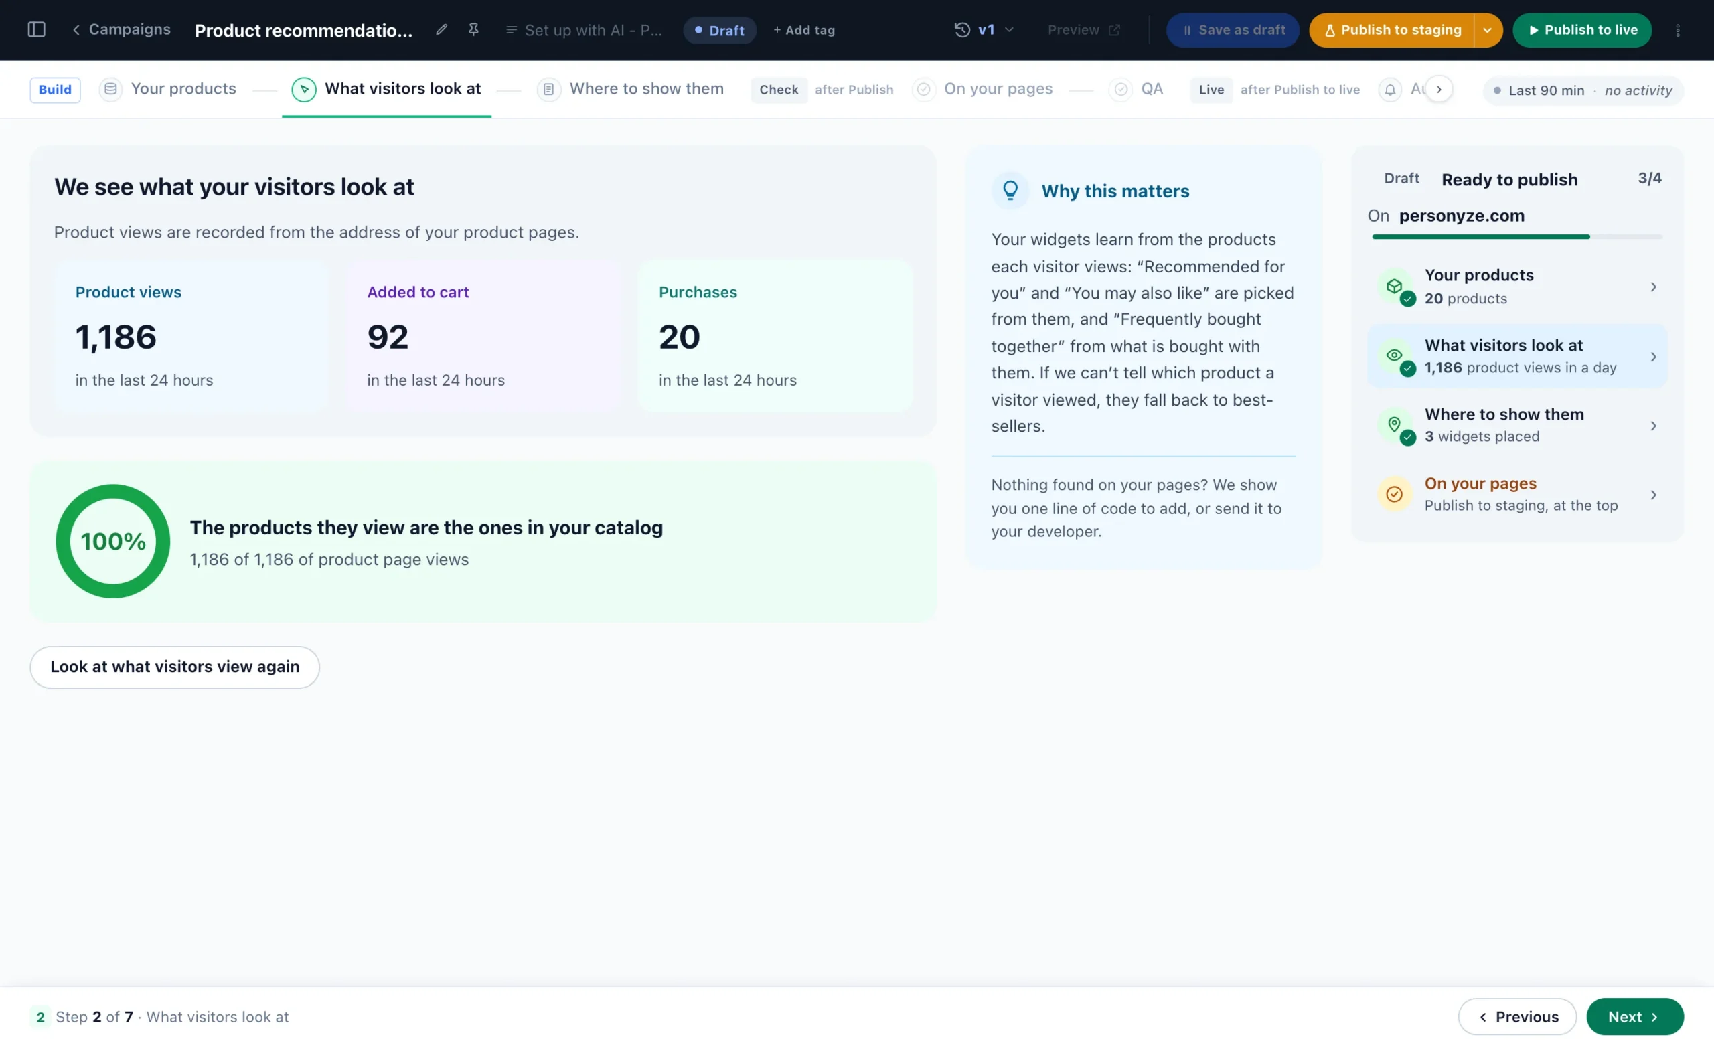Click the package icon beside Your products checklist

pos(1394,287)
